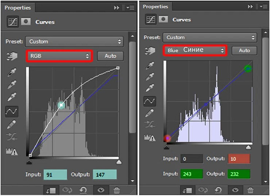Viewport: 270px width, 196px height.
Task: Reset adjustment defaults in left panel
Action: [83, 190]
